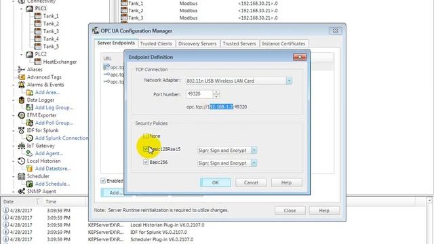Click the Add Splunk Connection icon
The width and height of the screenshot is (434, 244).
(x=30, y=138)
